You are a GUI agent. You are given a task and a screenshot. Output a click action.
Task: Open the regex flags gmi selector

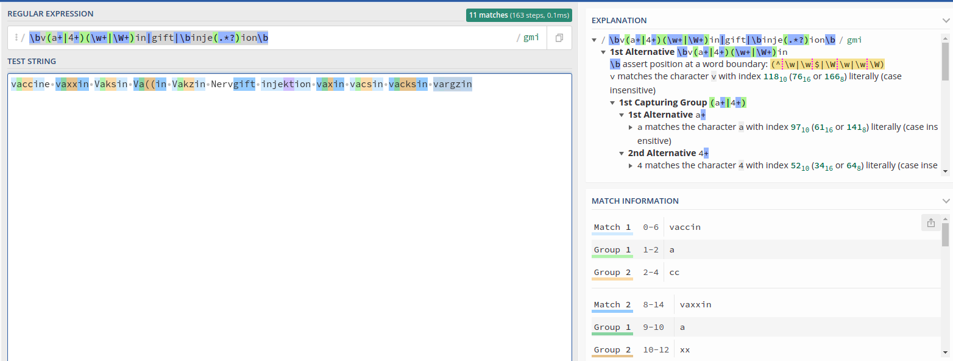click(x=530, y=37)
